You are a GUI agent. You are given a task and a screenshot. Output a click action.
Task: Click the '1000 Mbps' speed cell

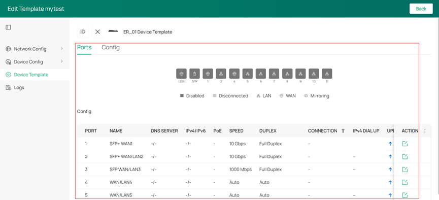tap(241, 170)
